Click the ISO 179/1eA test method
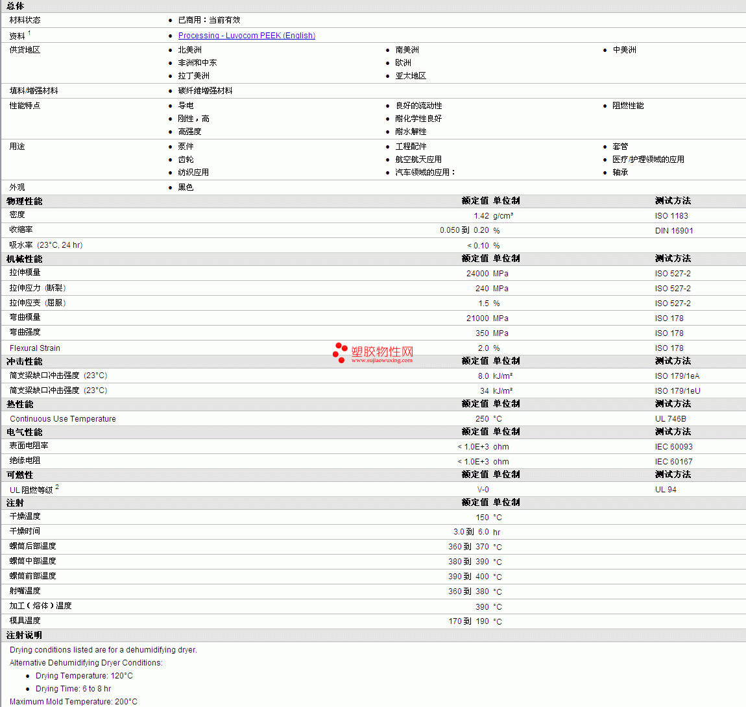 [x=677, y=376]
